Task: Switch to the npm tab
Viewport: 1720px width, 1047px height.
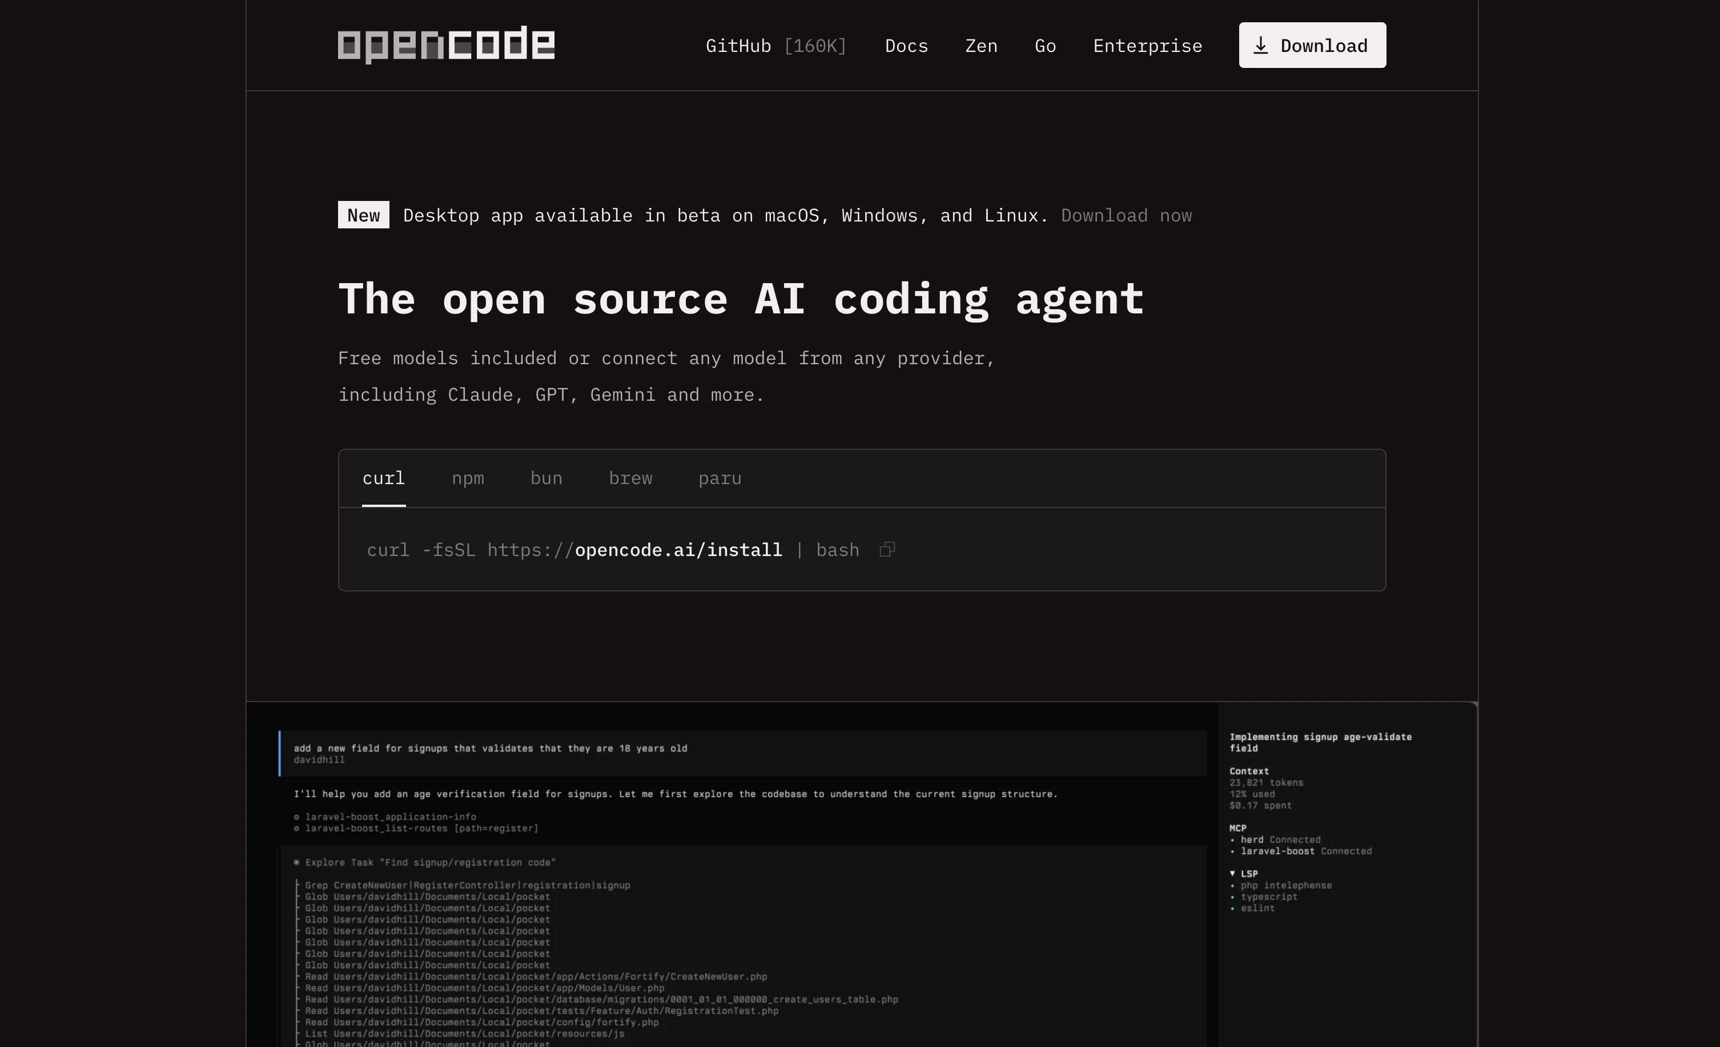Action: [468, 478]
